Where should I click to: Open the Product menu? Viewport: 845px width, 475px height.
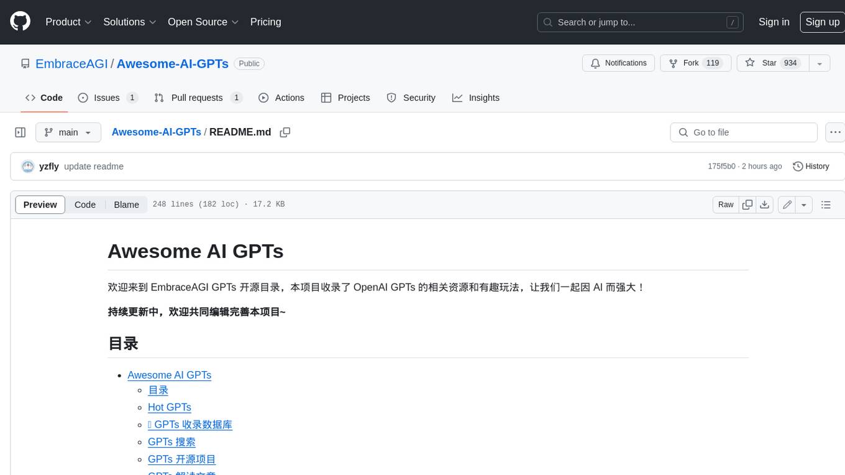point(68,22)
